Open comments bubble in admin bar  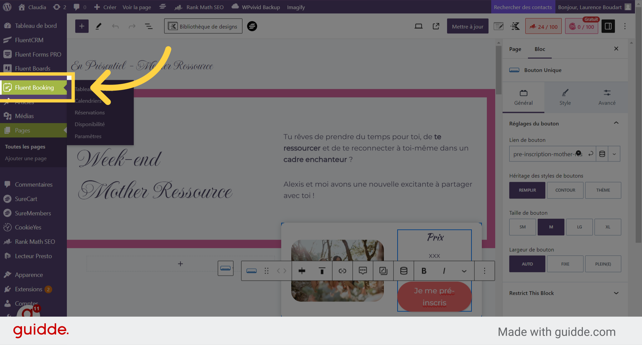[x=80, y=7]
